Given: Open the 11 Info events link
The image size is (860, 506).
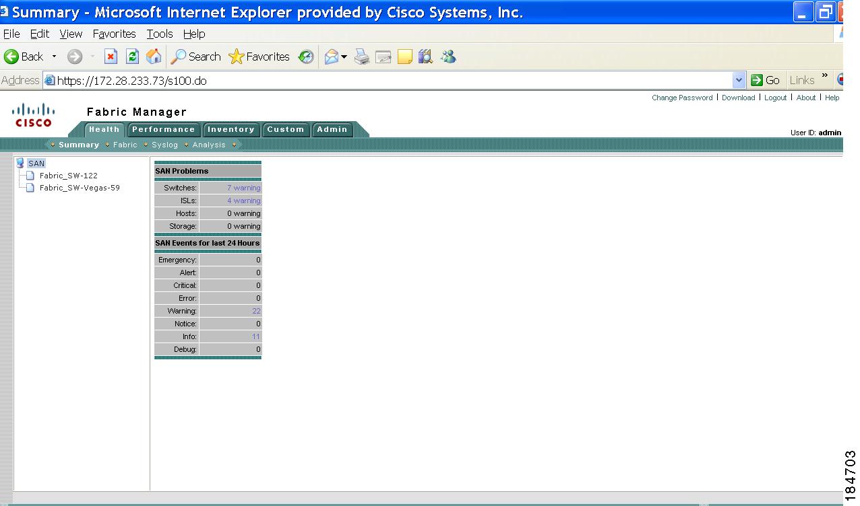Looking at the screenshot, I should pos(256,336).
